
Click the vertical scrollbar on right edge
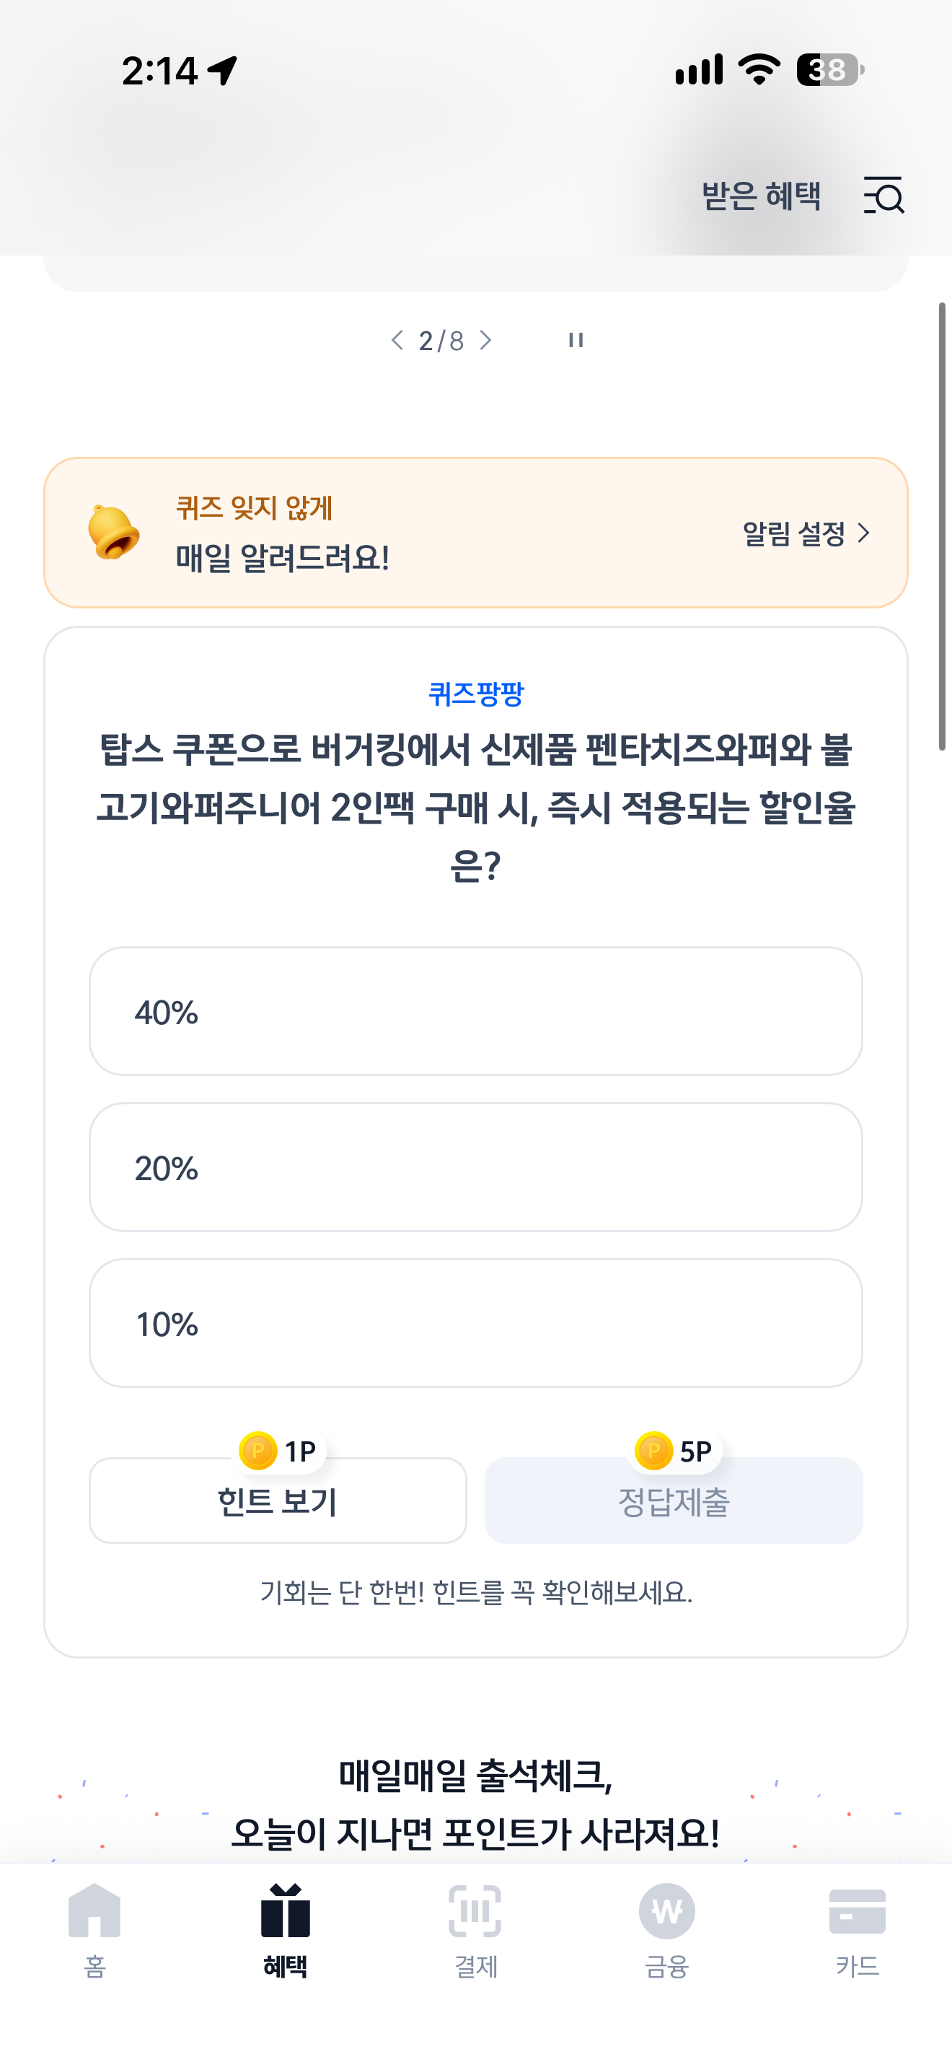point(943,526)
